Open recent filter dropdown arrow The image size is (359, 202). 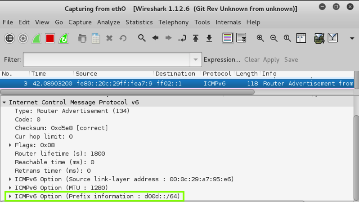(x=196, y=59)
